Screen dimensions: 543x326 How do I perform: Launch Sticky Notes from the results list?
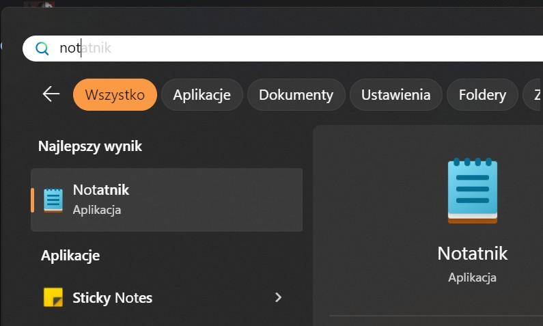pos(113,298)
